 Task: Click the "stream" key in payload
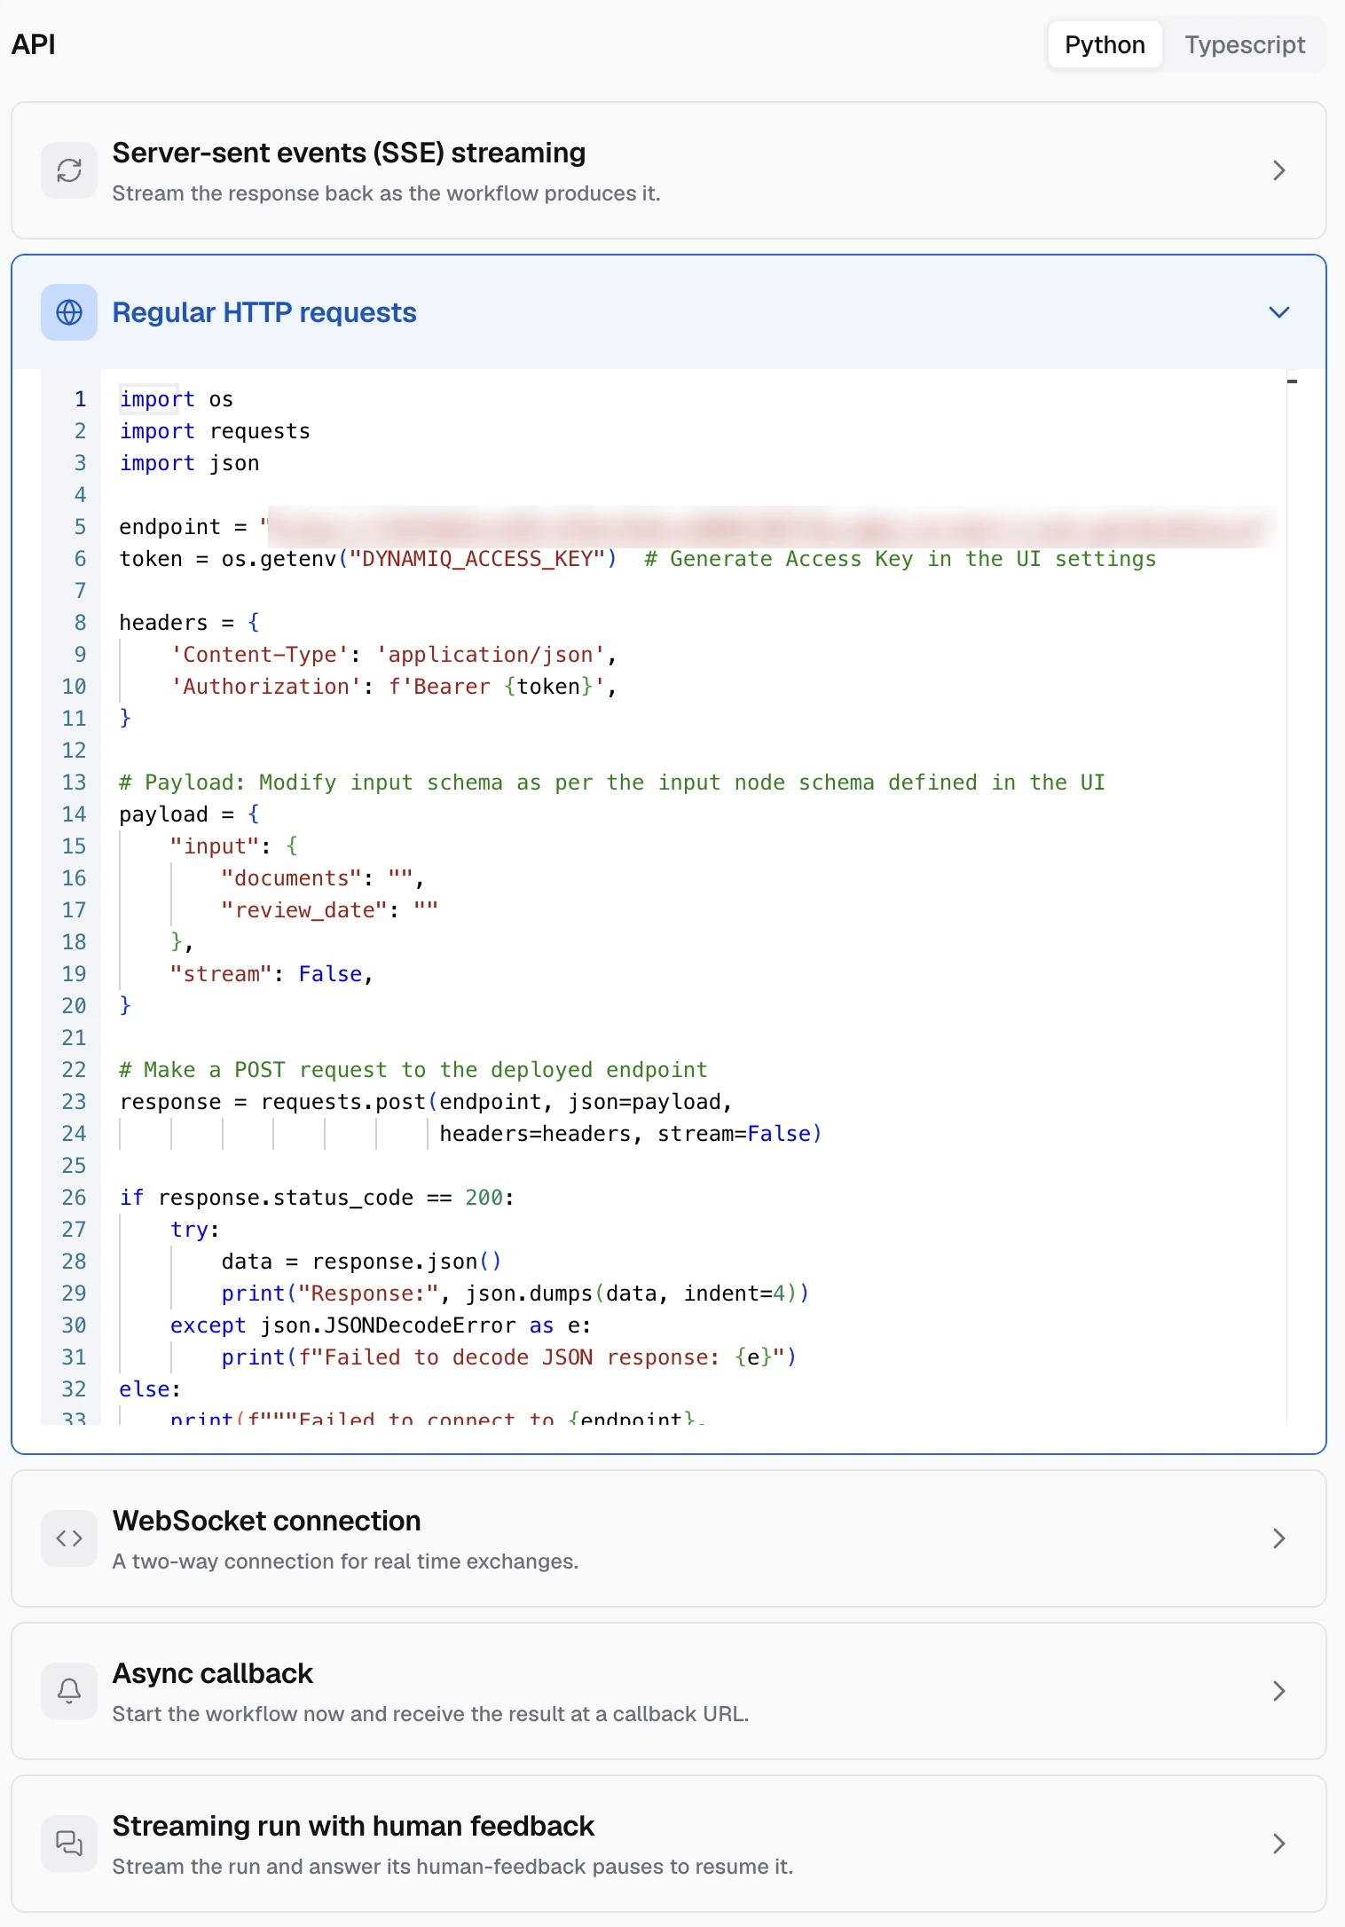[221, 974]
